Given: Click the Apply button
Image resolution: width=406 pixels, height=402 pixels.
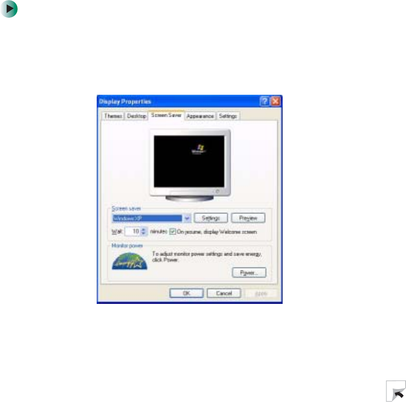Looking at the screenshot, I should point(261,293).
